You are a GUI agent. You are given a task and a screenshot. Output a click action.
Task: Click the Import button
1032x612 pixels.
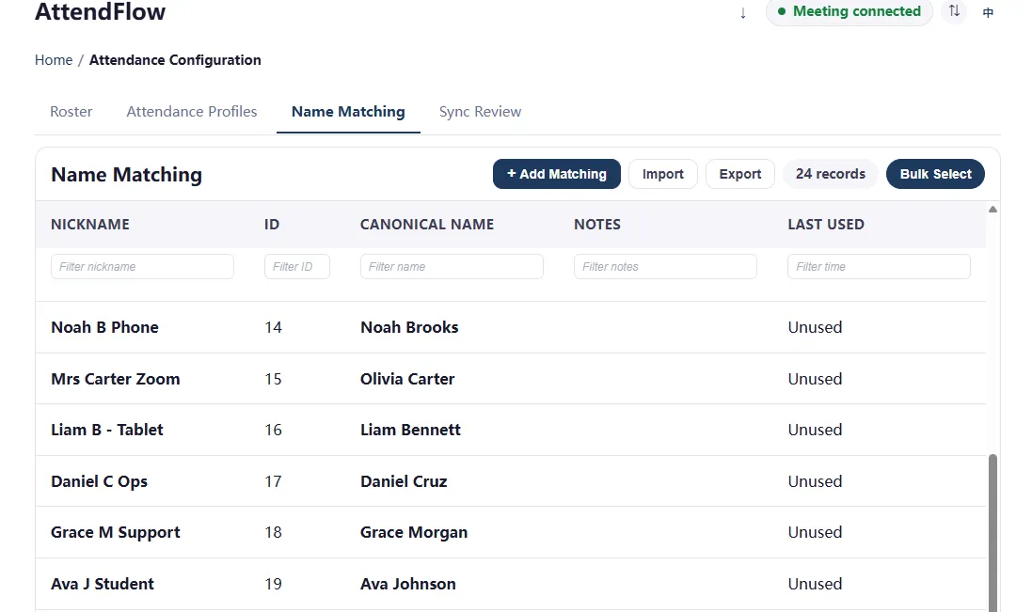point(663,174)
